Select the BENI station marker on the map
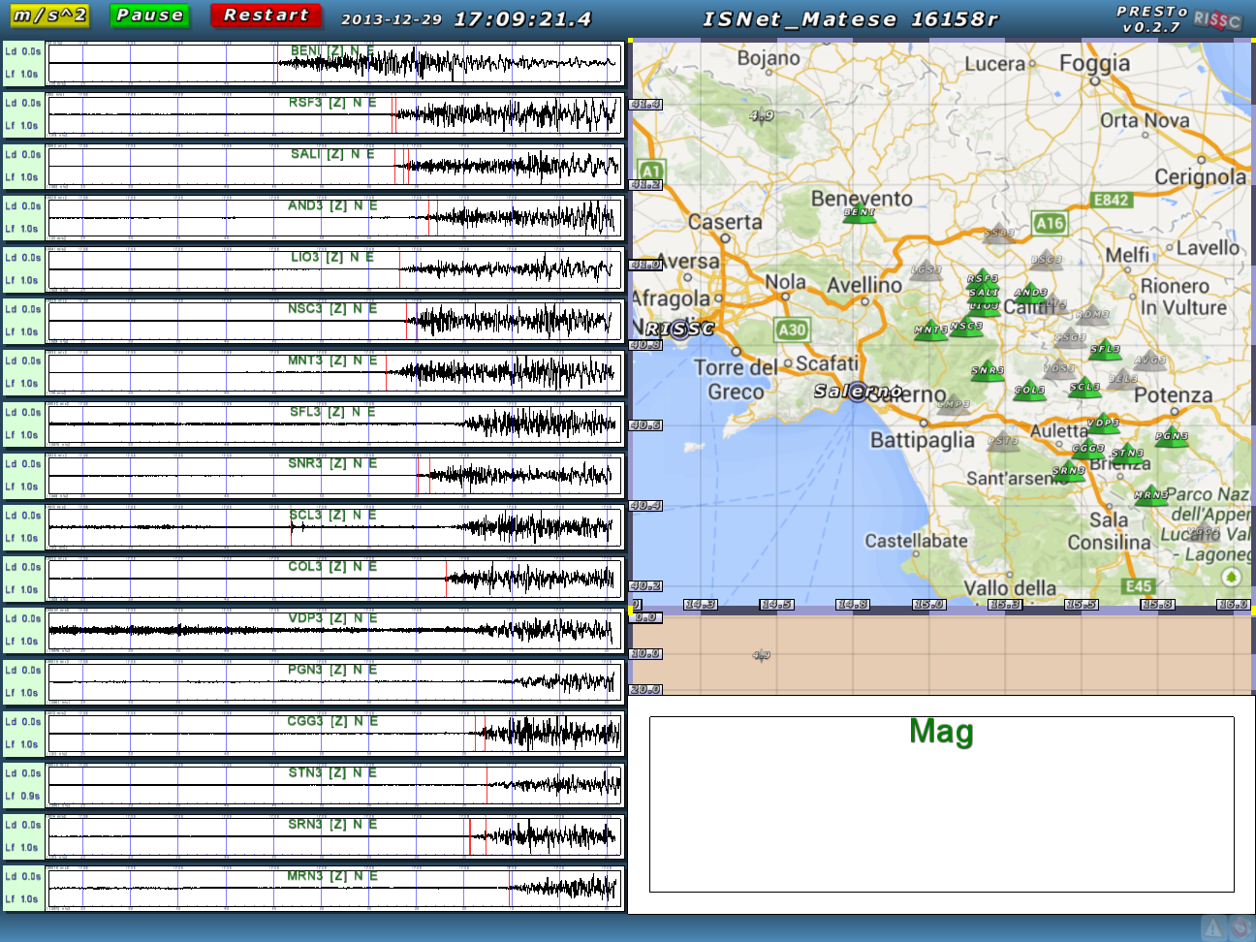 coord(859,213)
